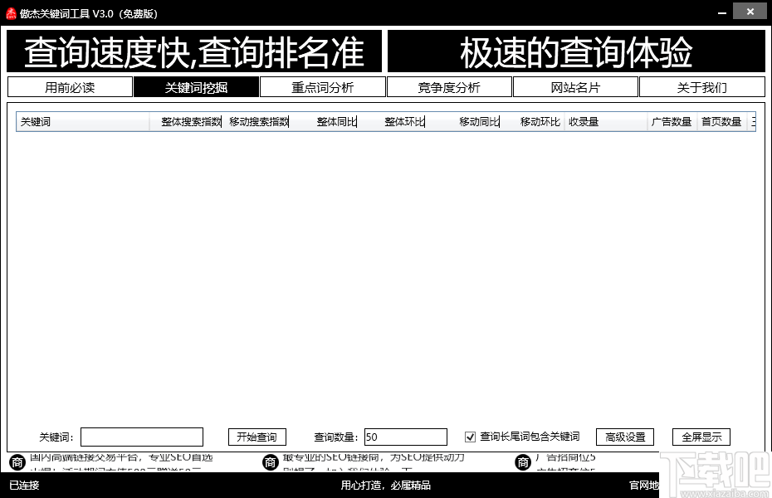772x498 pixels.
Task: Visit the 关于我们 tab
Action: (x=701, y=86)
